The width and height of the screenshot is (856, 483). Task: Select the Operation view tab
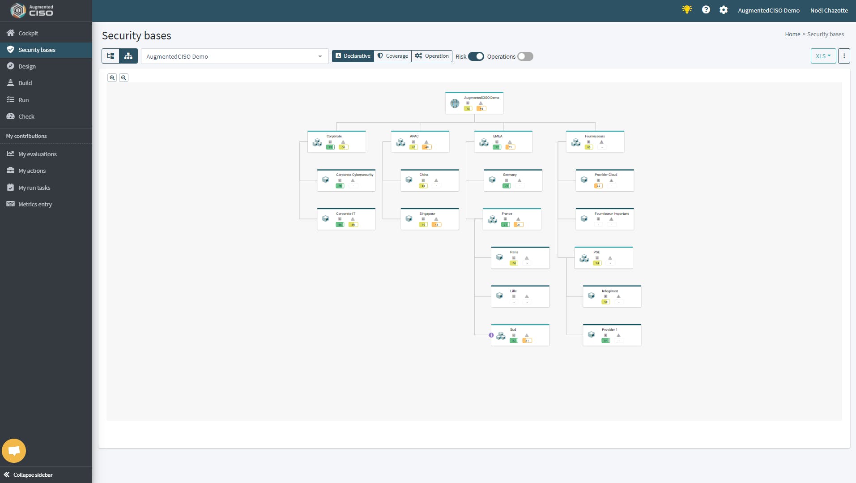click(x=432, y=56)
